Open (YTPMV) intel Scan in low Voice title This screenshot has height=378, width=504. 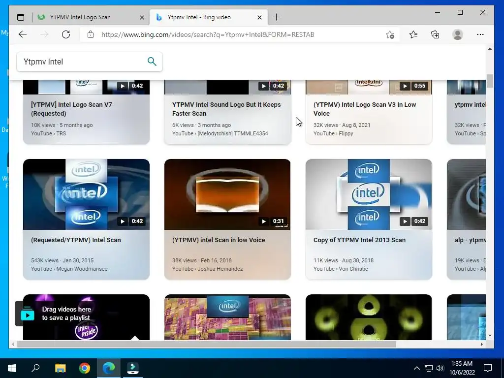click(219, 240)
